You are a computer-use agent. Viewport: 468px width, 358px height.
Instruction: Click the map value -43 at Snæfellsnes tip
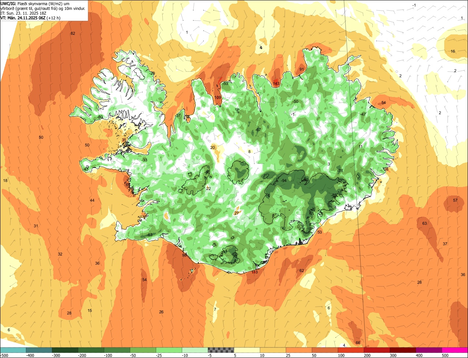click(86, 169)
